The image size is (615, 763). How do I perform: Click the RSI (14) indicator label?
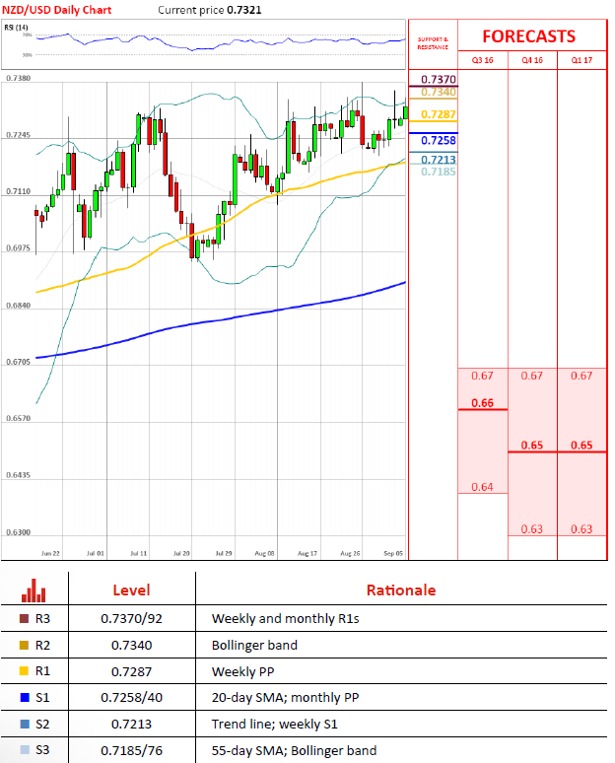(16, 28)
